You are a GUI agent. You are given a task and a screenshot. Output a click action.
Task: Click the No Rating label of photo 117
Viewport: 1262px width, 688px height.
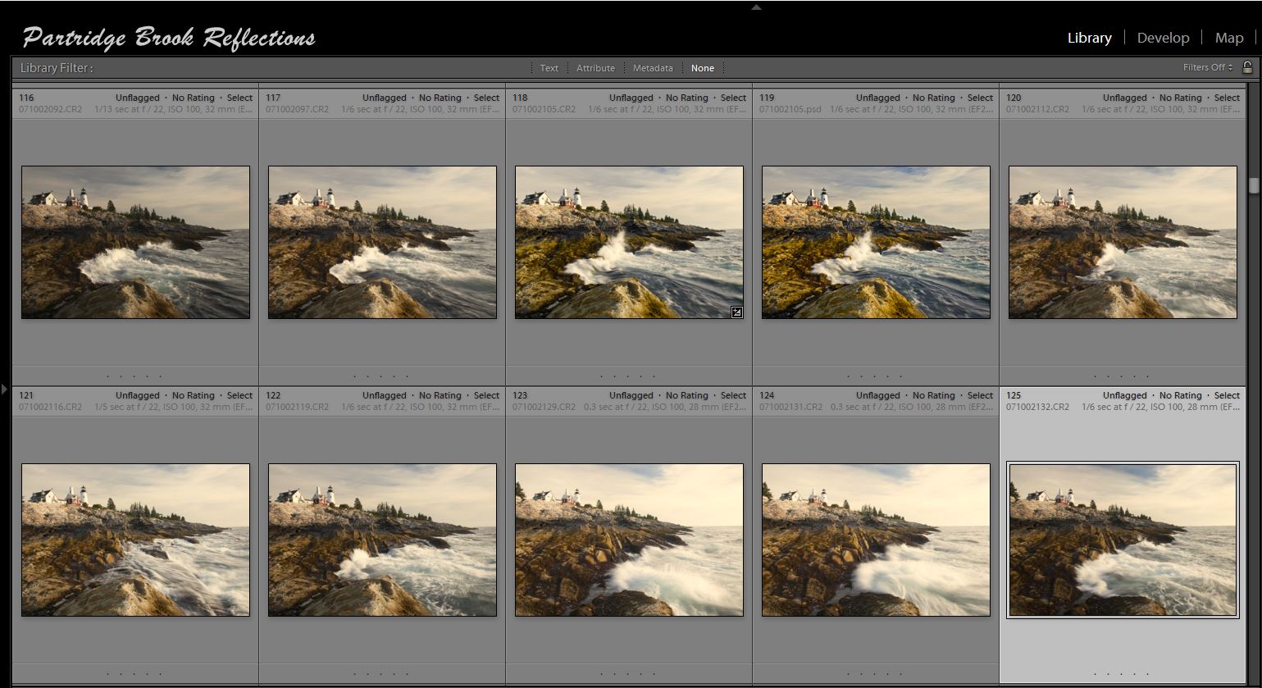pos(440,98)
